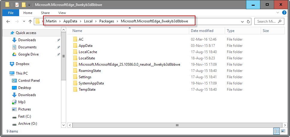Switch to Large icons view in status bar

point(283,131)
